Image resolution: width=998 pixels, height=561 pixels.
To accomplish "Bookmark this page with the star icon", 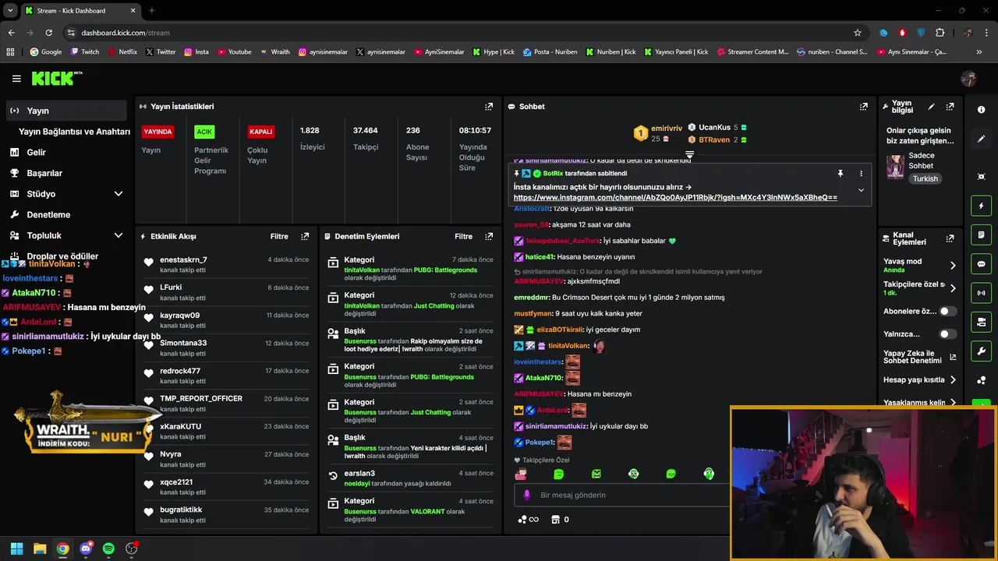I will (858, 33).
